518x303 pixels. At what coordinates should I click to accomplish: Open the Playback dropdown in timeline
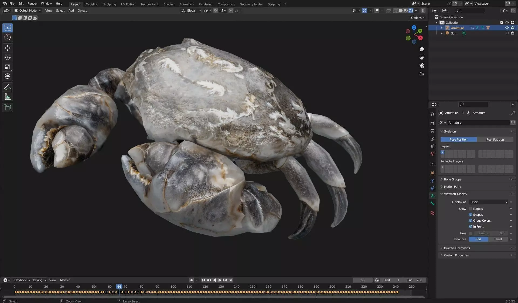tap(22, 280)
